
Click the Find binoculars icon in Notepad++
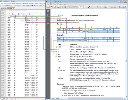[x=32, y=5]
